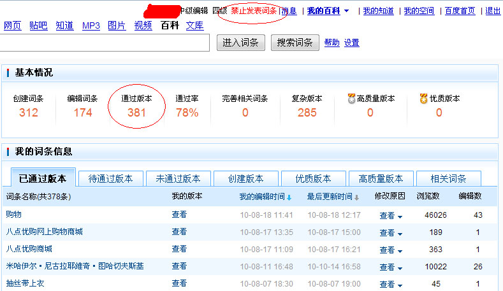
Task: Open 百度首页 link in header
Action: [460, 11]
